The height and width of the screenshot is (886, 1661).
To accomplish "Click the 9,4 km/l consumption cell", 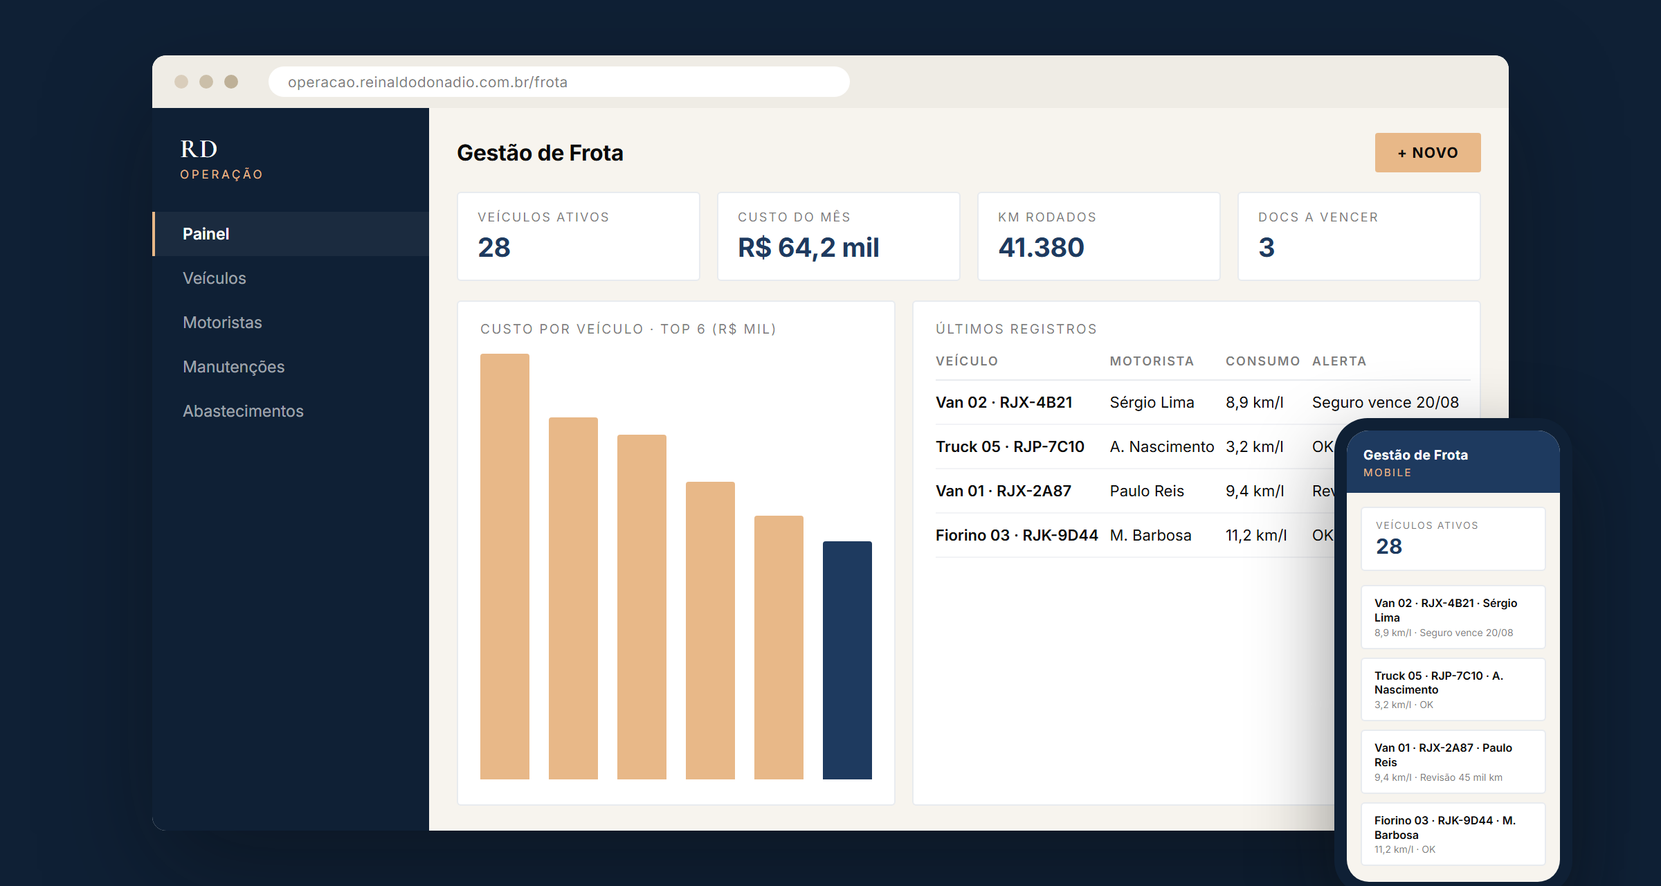I will tap(1255, 491).
